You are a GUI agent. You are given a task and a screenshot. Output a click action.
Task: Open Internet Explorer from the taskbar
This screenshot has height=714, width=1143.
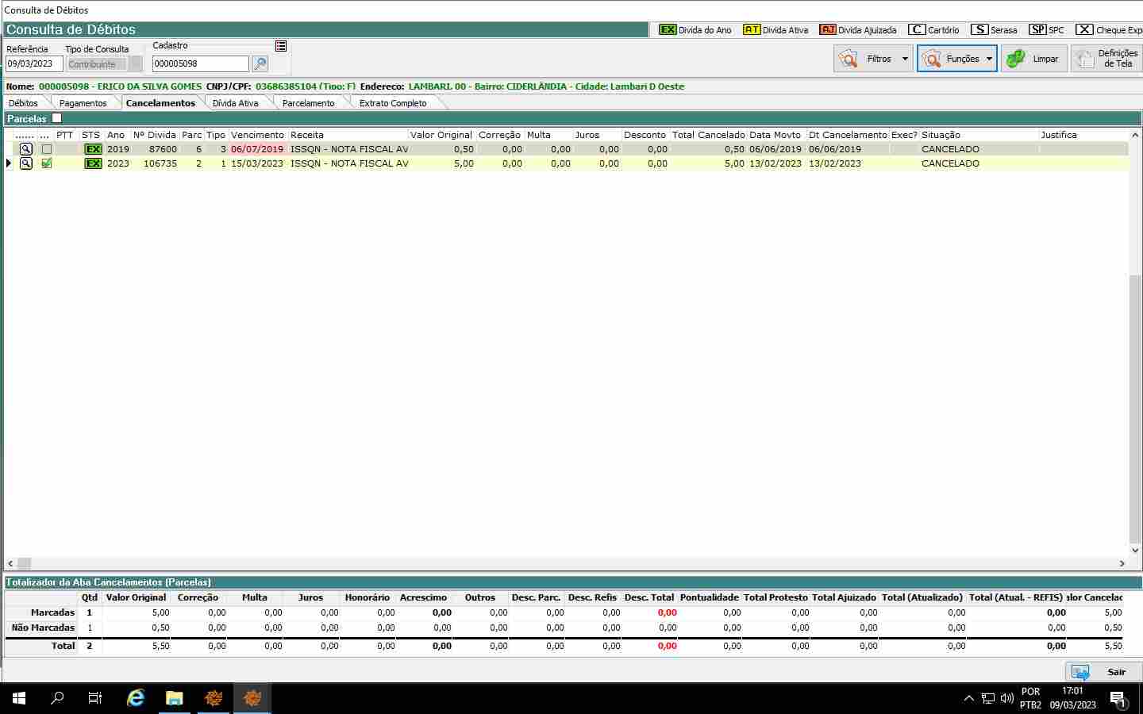click(x=136, y=698)
